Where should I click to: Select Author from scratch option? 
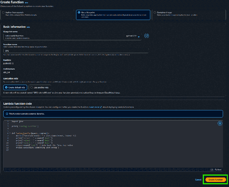click(x=37, y=15)
